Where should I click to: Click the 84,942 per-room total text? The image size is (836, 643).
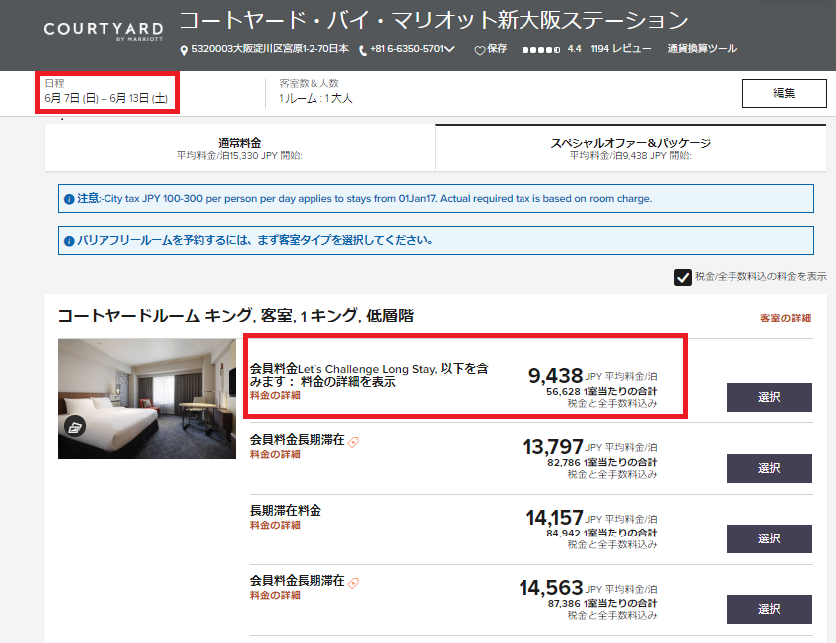click(x=601, y=534)
